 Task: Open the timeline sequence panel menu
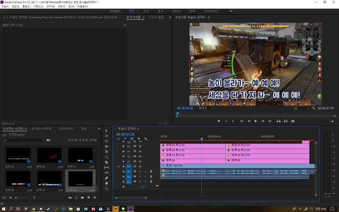[138, 129]
